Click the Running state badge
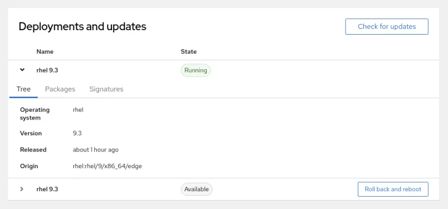This screenshot has height=209, width=448. tap(195, 70)
